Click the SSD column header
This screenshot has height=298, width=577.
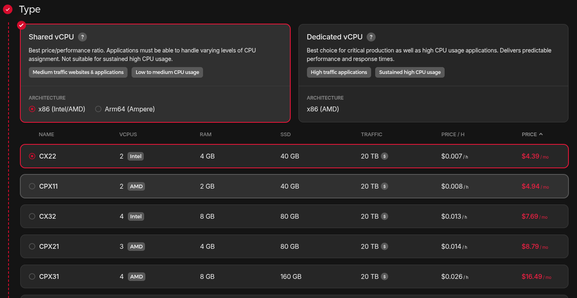(285, 134)
